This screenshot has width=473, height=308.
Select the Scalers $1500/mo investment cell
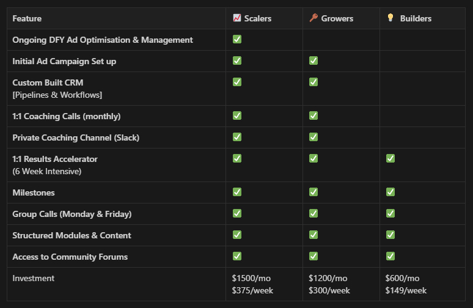[264, 284]
